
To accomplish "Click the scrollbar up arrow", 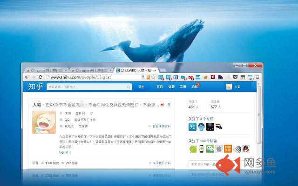I will [x=259, y=84].
